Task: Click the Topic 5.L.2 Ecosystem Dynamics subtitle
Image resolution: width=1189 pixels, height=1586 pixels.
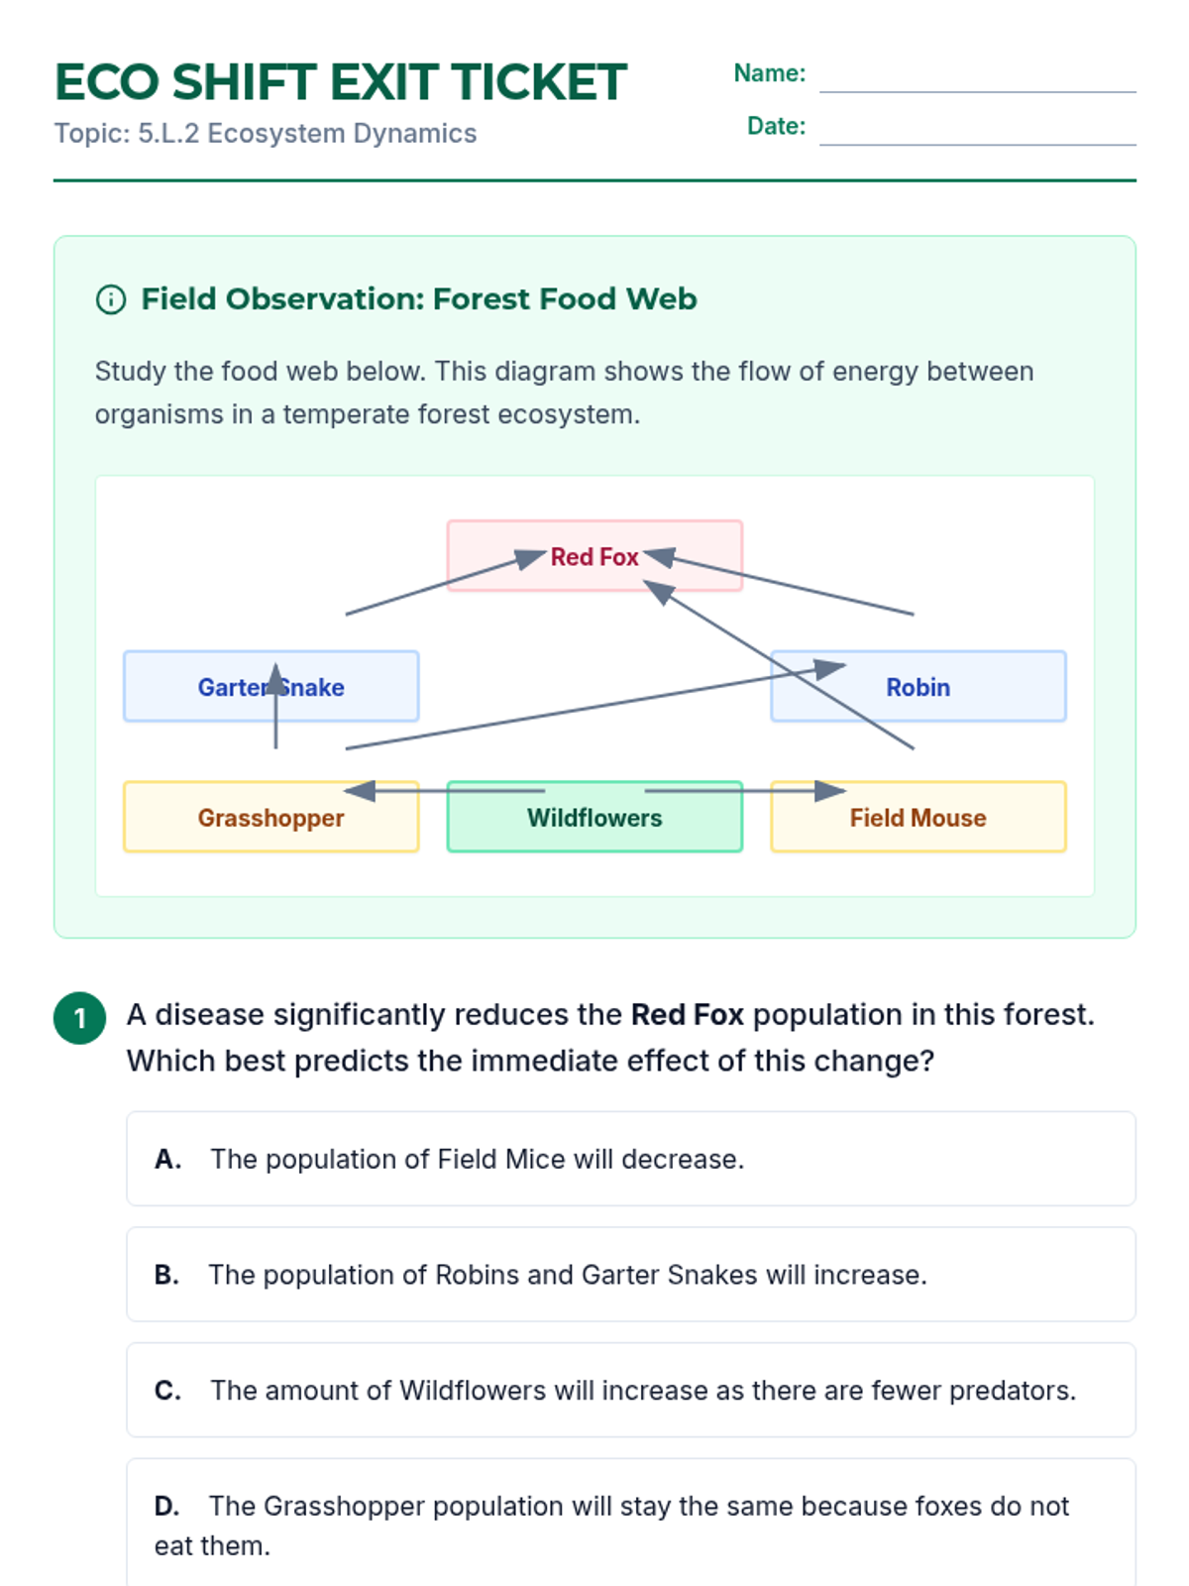Action: [x=266, y=134]
